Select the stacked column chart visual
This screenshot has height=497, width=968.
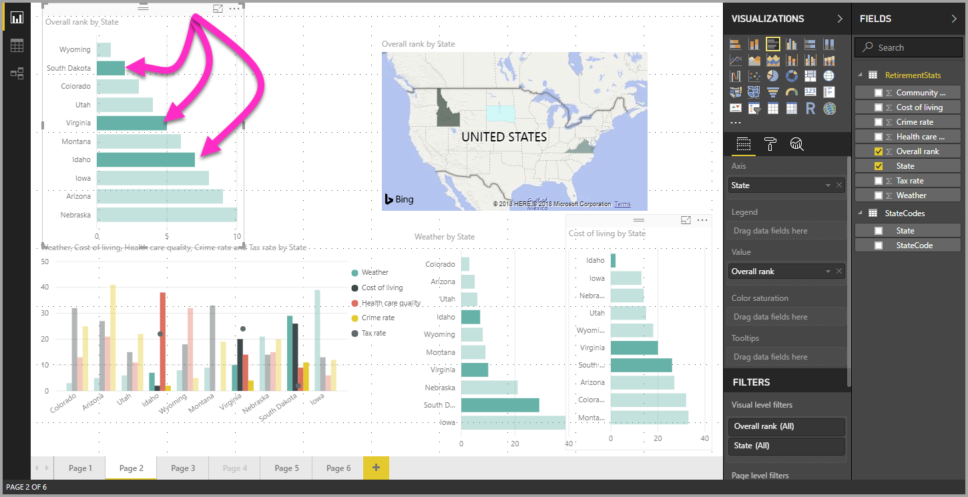point(754,44)
